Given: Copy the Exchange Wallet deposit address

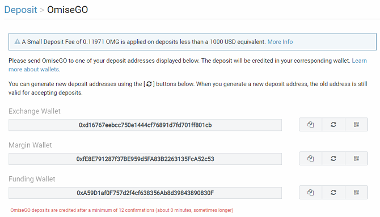Looking at the screenshot, I should (310, 125).
